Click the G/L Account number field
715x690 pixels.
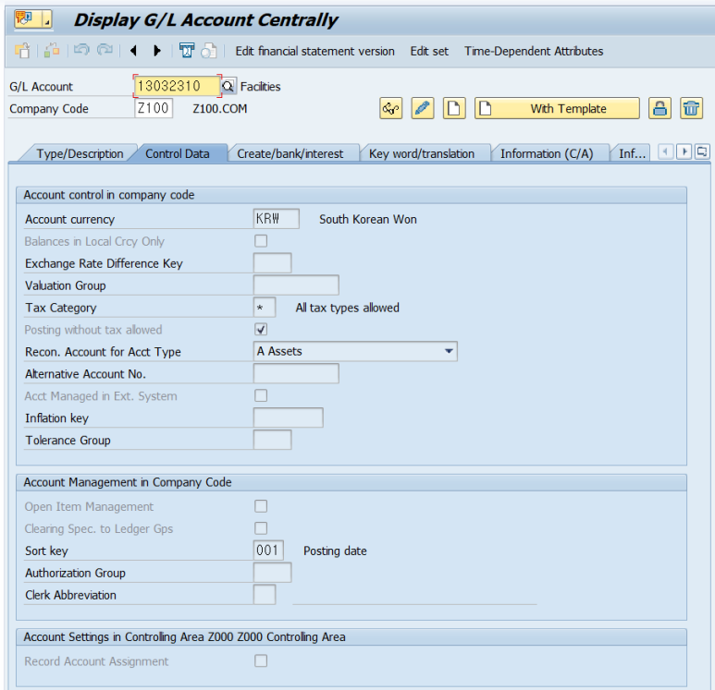click(177, 86)
